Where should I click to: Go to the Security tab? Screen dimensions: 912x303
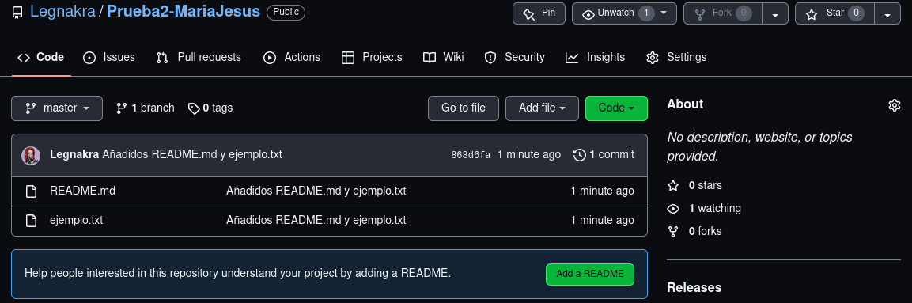pyautogui.click(x=515, y=57)
